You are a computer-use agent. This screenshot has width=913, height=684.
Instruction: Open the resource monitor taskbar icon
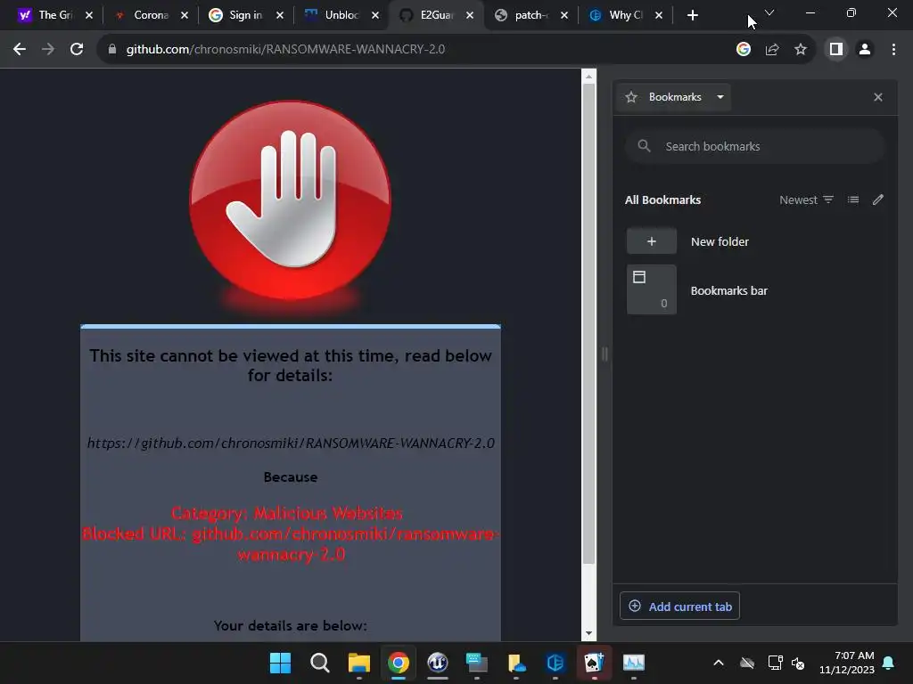(634, 663)
